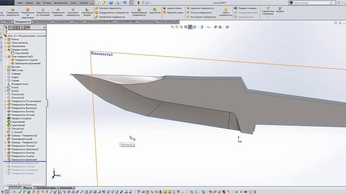The height and width of the screenshot is (194, 346).
Task: Expand Поверхность-По сечениям1 feature
Action: click(5, 101)
